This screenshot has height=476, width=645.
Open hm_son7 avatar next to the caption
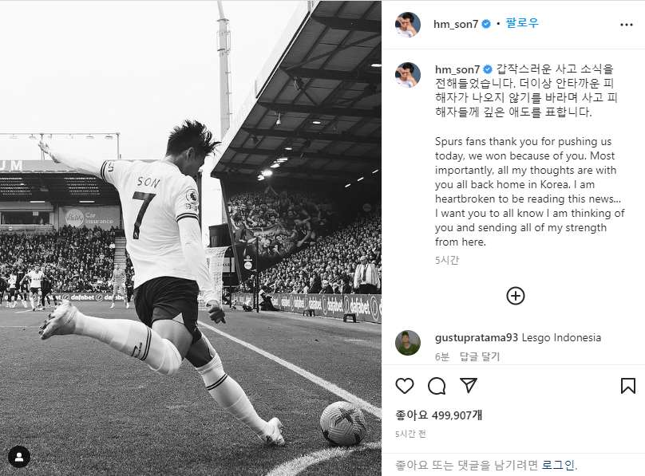(x=408, y=75)
